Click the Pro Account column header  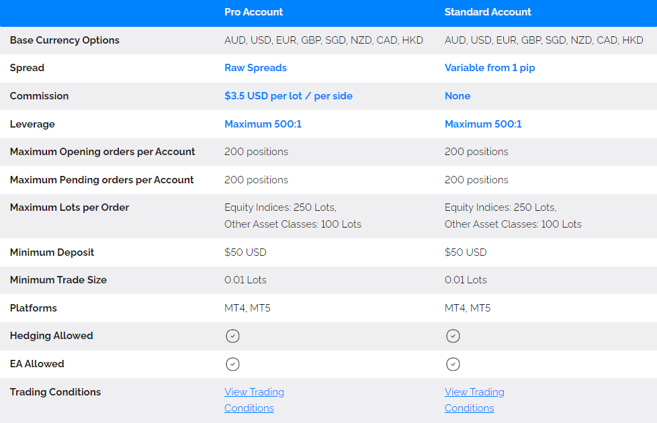tap(253, 12)
